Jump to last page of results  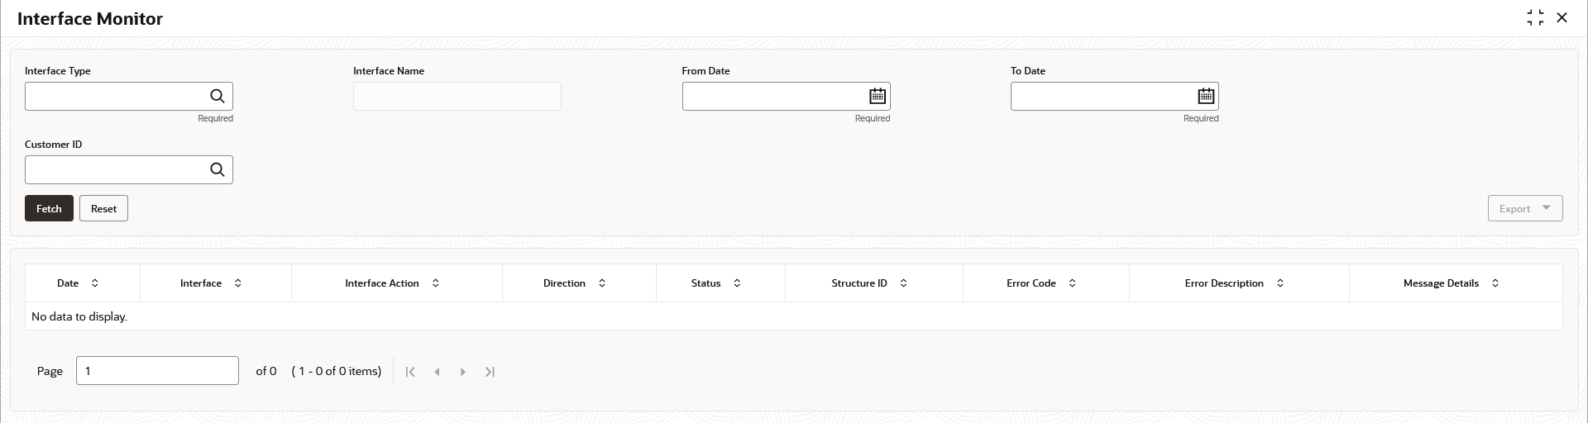[x=490, y=372]
